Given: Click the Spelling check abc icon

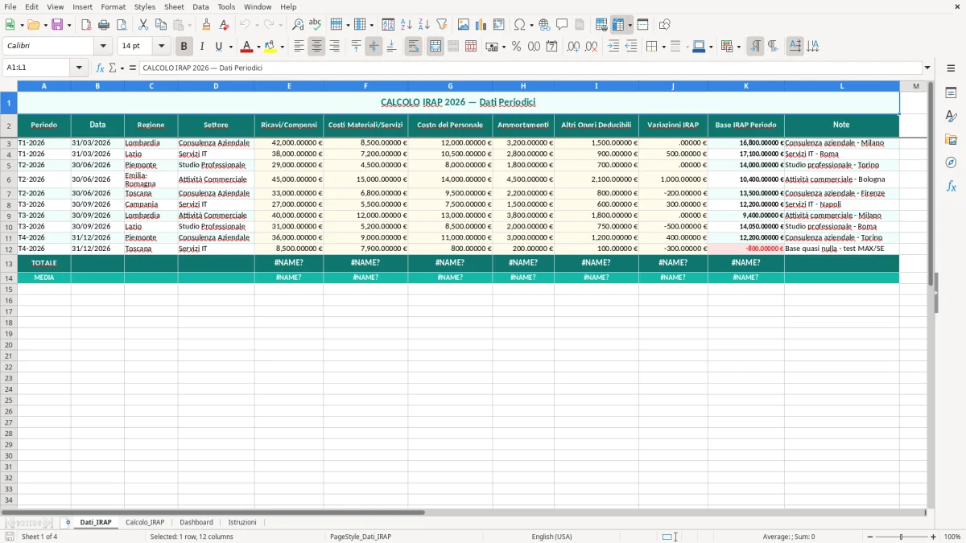Looking at the screenshot, I should coord(316,25).
